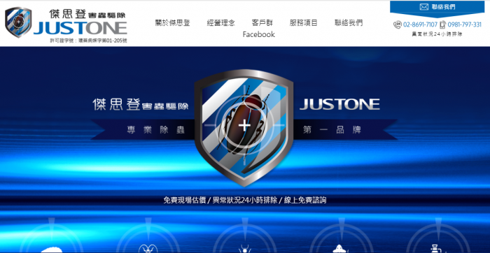Viewport: 490px width, 253px height.
Task: Click the 第一品牌 ribbon text
Action: tap(332, 130)
